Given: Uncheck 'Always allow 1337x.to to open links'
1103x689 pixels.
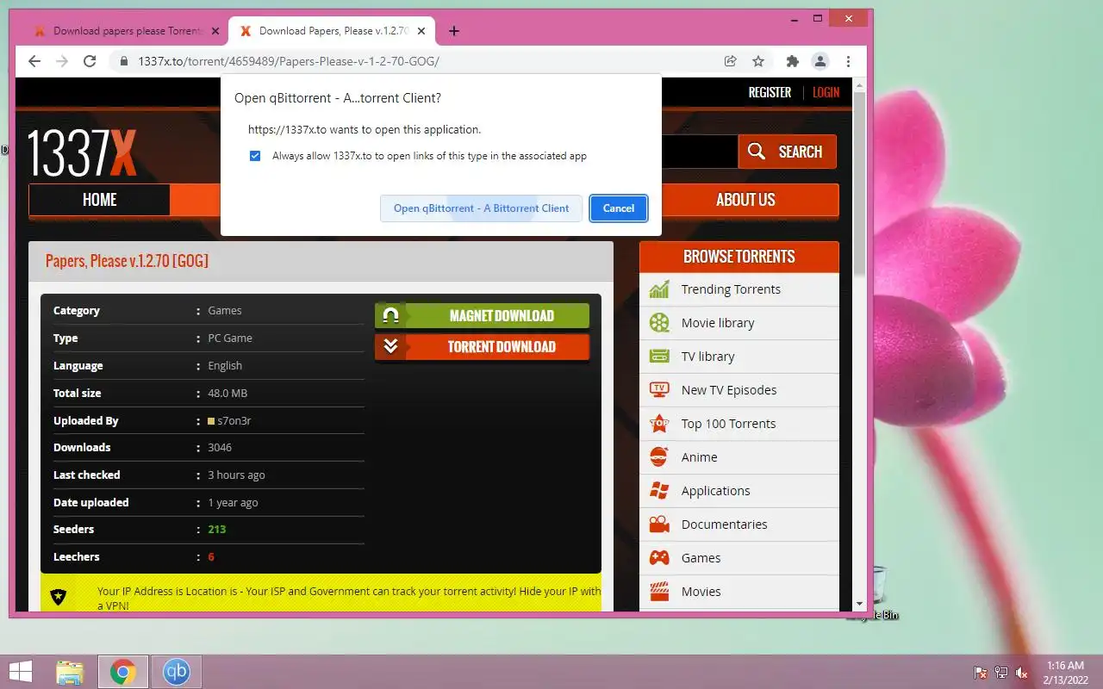Looking at the screenshot, I should [255, 156].
